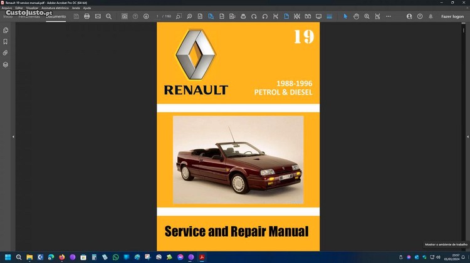
Task: Open the Layers panel in left sidebar
Action: click(x=6, y=64)
